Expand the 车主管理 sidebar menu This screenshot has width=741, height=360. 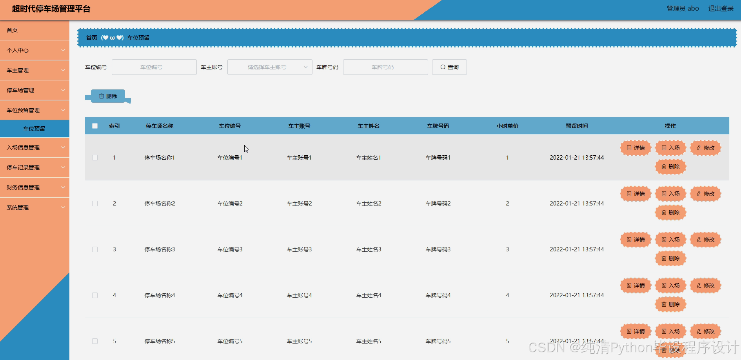tap(35, 70)
